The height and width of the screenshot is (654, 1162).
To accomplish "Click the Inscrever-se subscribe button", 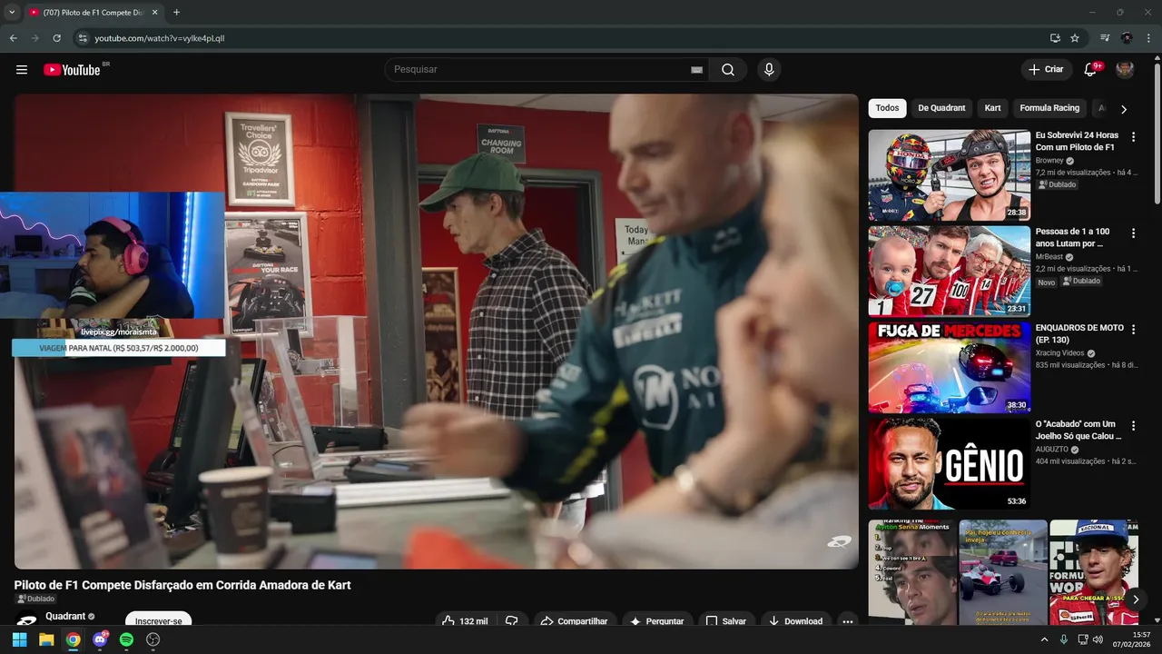I will (x=158, y=620).
